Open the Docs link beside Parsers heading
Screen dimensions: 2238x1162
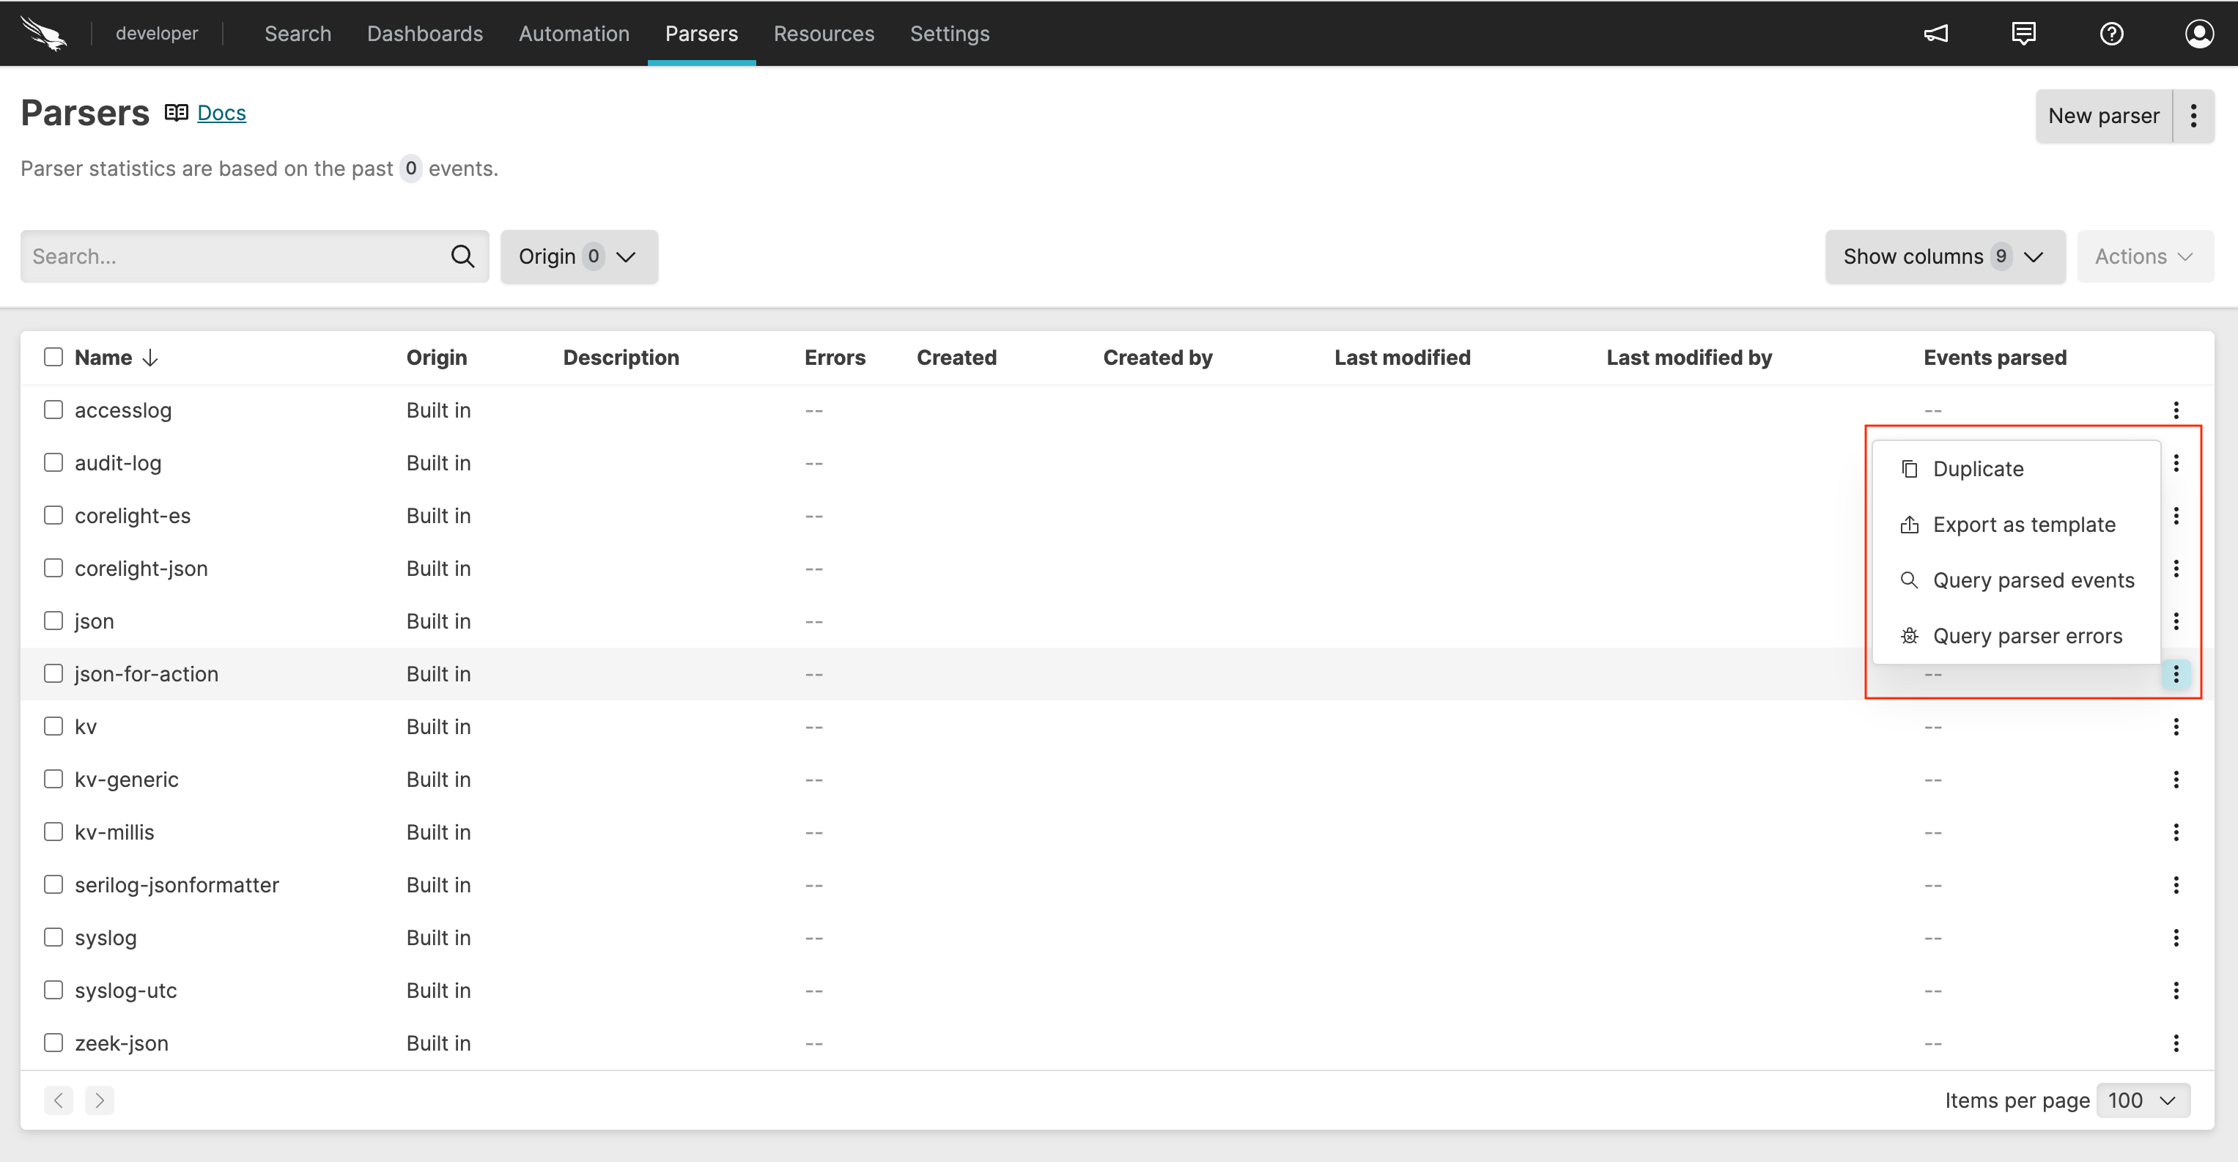pos(221,113)
